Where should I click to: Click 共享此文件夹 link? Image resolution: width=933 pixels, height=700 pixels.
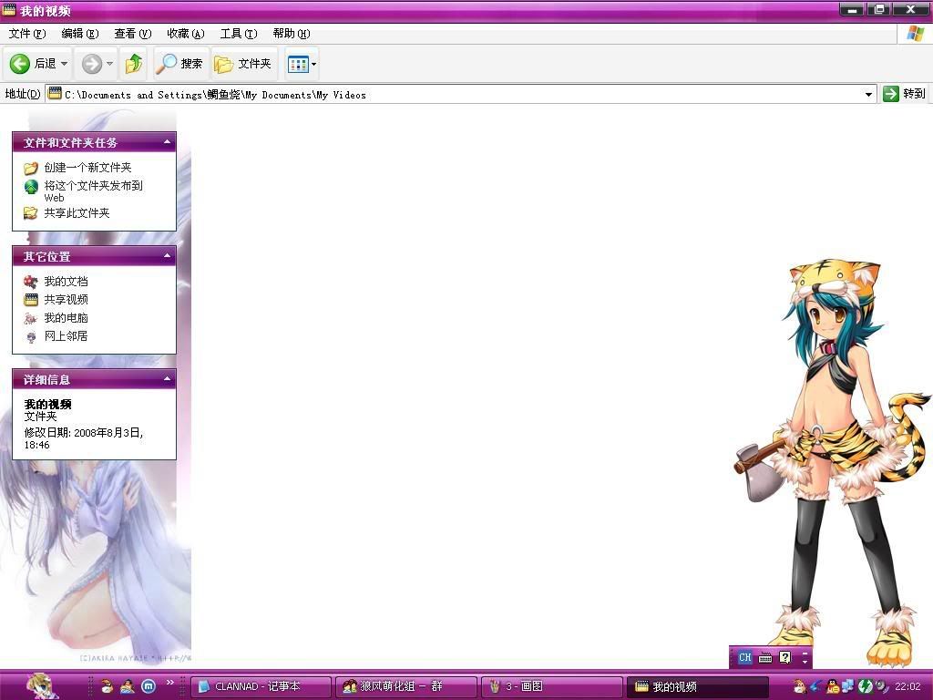(x=77, y=212)
